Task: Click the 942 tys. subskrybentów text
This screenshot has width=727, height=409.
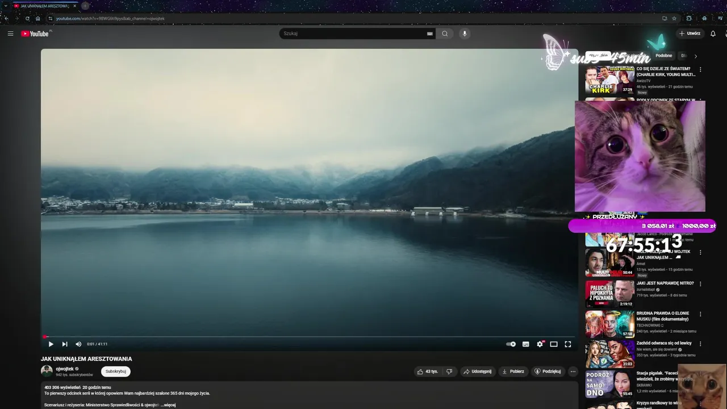Action: click(x=74, y=375)
